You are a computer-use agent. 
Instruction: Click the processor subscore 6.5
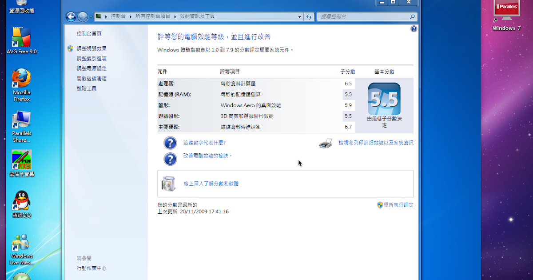point(348,84)
